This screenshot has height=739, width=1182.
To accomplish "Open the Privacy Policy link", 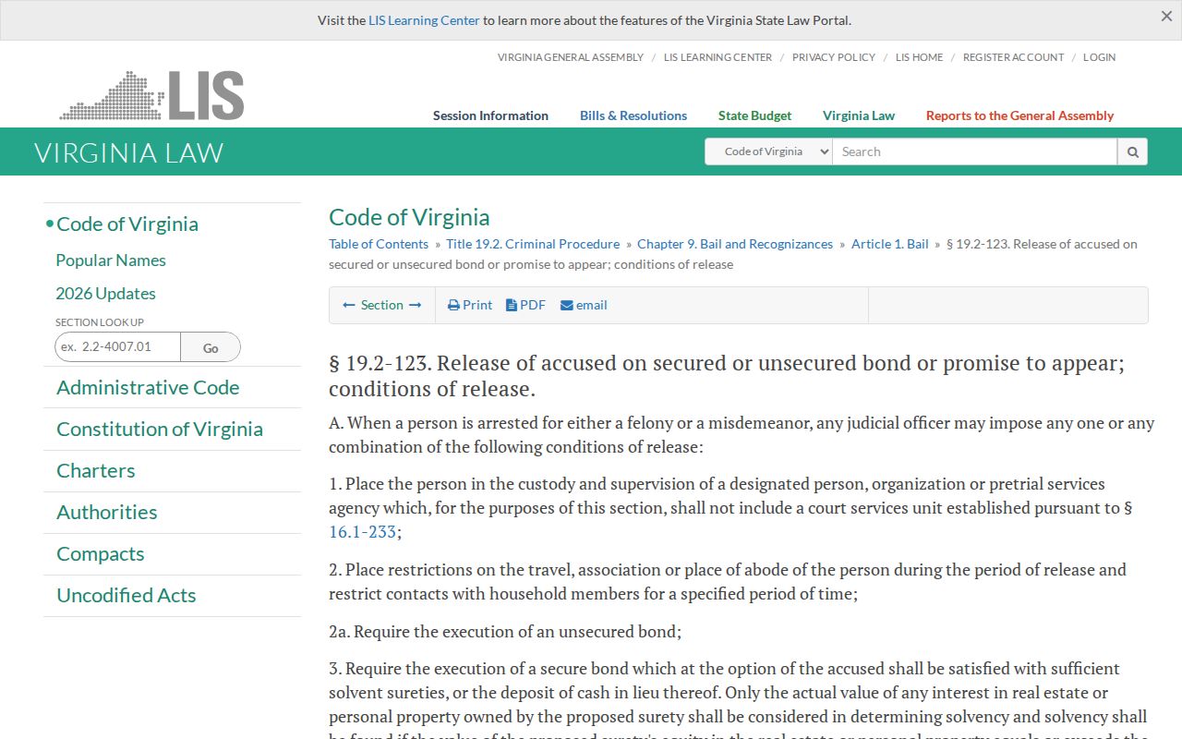I will 834,57.
